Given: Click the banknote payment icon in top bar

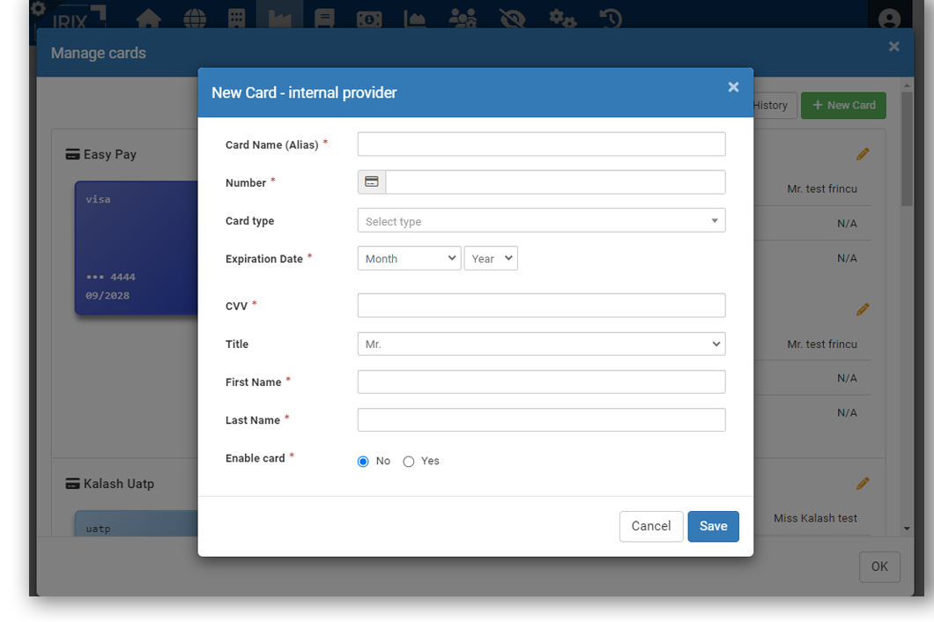Looking at the screenshot, I should click(369, 18).
